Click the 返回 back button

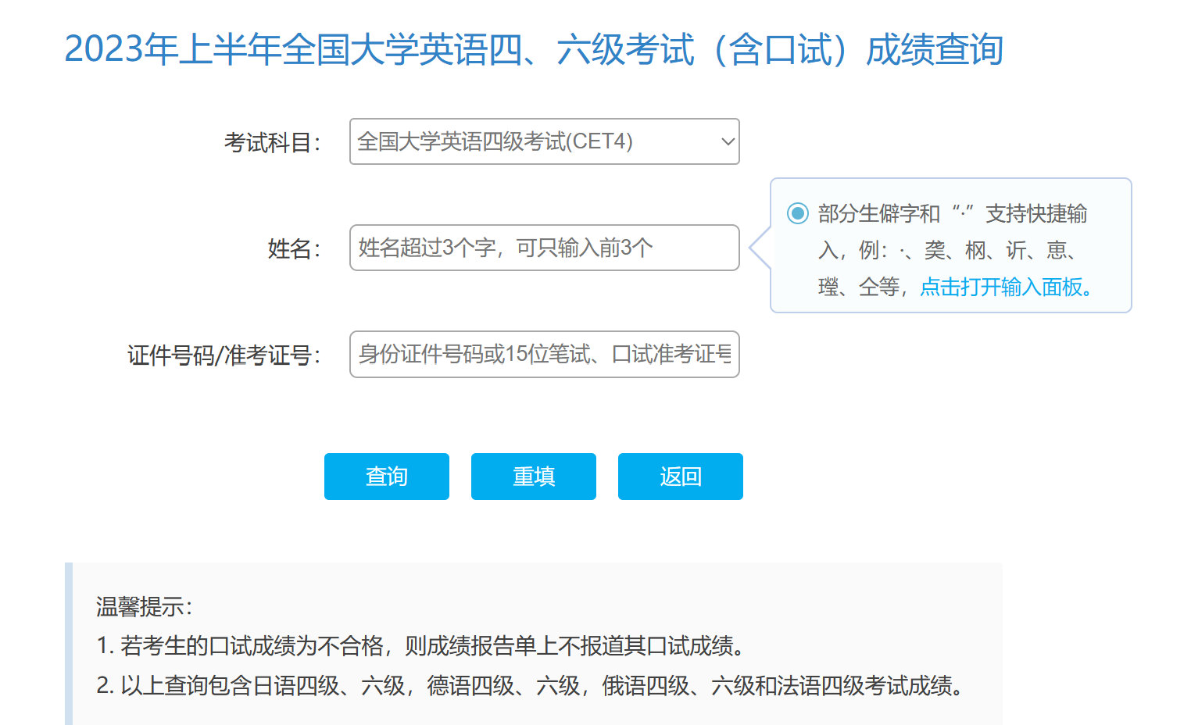tap(680, 477)
